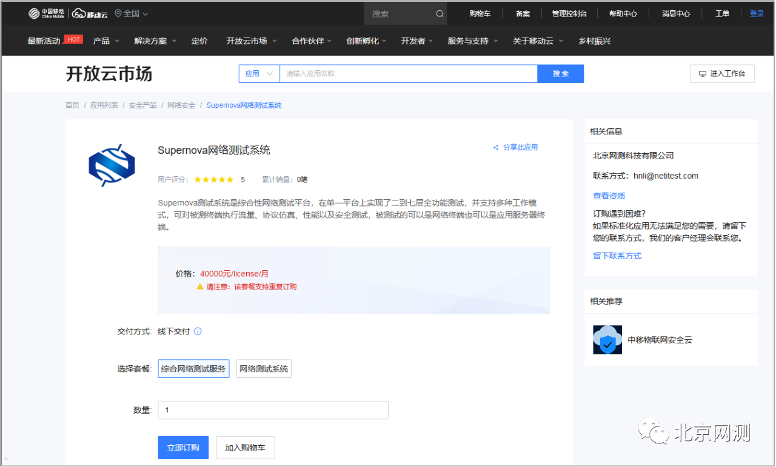Expand the 关于移动云 menu
The width and height of the screenshot is (776, 467).
click(538, 41)
